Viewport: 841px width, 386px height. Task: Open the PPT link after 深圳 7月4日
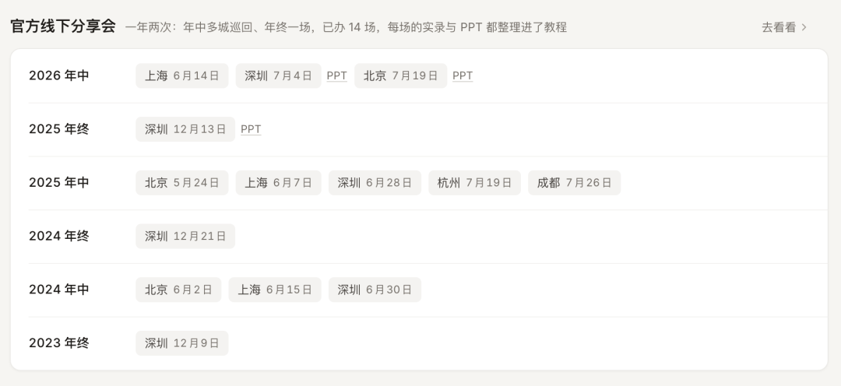[x=337, y=75]
